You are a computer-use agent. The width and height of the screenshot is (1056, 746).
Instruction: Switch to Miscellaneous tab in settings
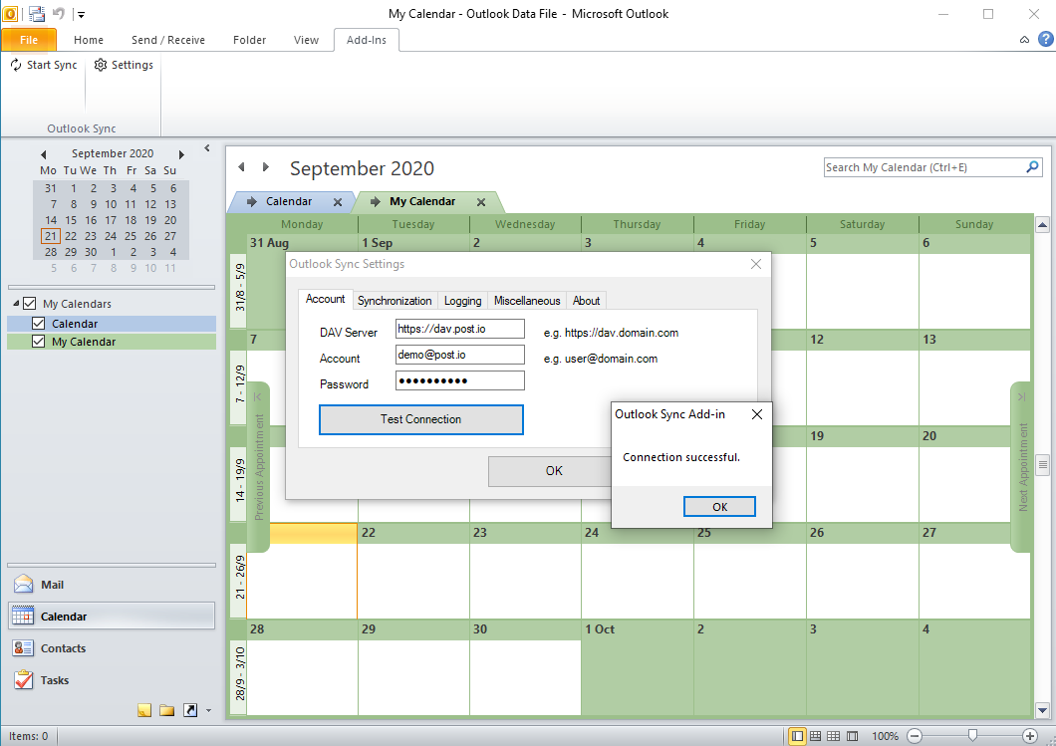(x=527, y=300)
